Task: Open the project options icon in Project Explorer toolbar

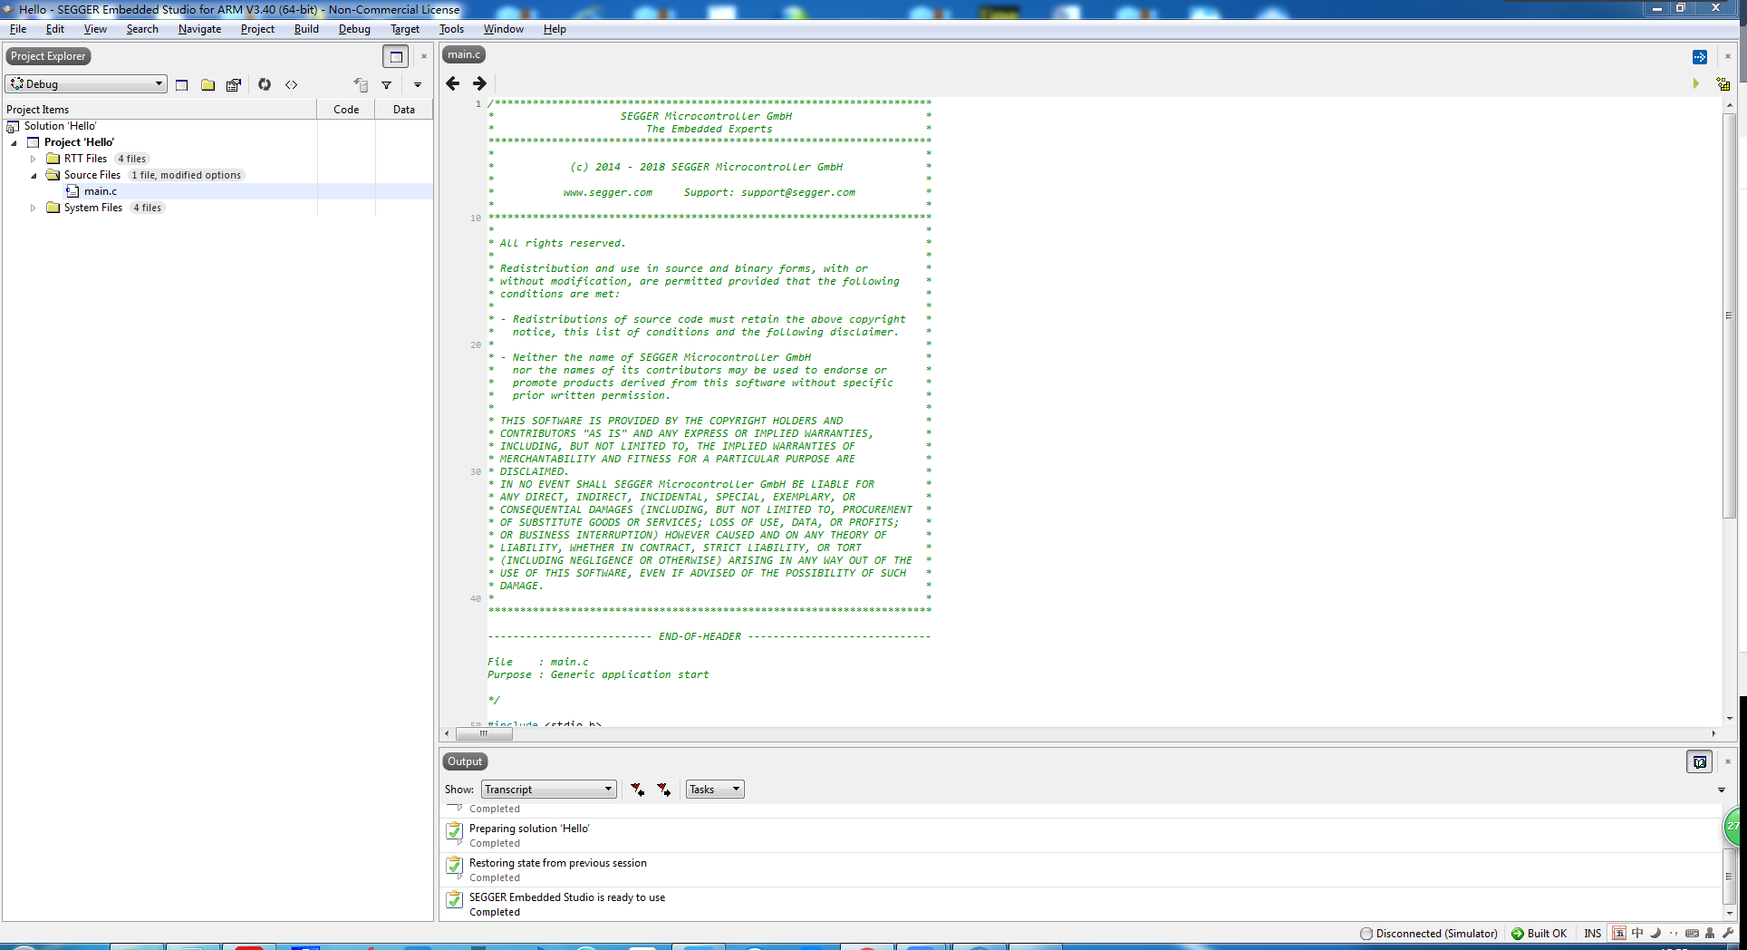Action: (x=234, y=84)
